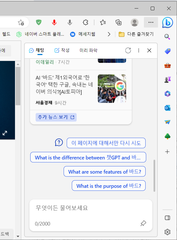177x240 pixels.
Task: Select the difference between 챗GPT suggestion
Action: pyautogui.click(x=88, y=157)
